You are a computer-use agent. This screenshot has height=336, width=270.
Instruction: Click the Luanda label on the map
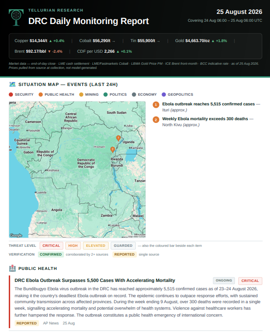(41, 192)
